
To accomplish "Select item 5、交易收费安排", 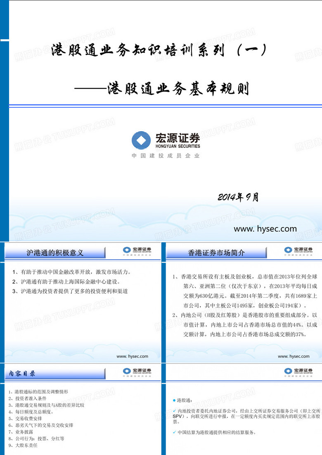I will coord(25,418).
